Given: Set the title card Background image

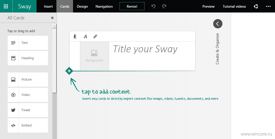Looking at the screenshot, I should tap(94, 56).
